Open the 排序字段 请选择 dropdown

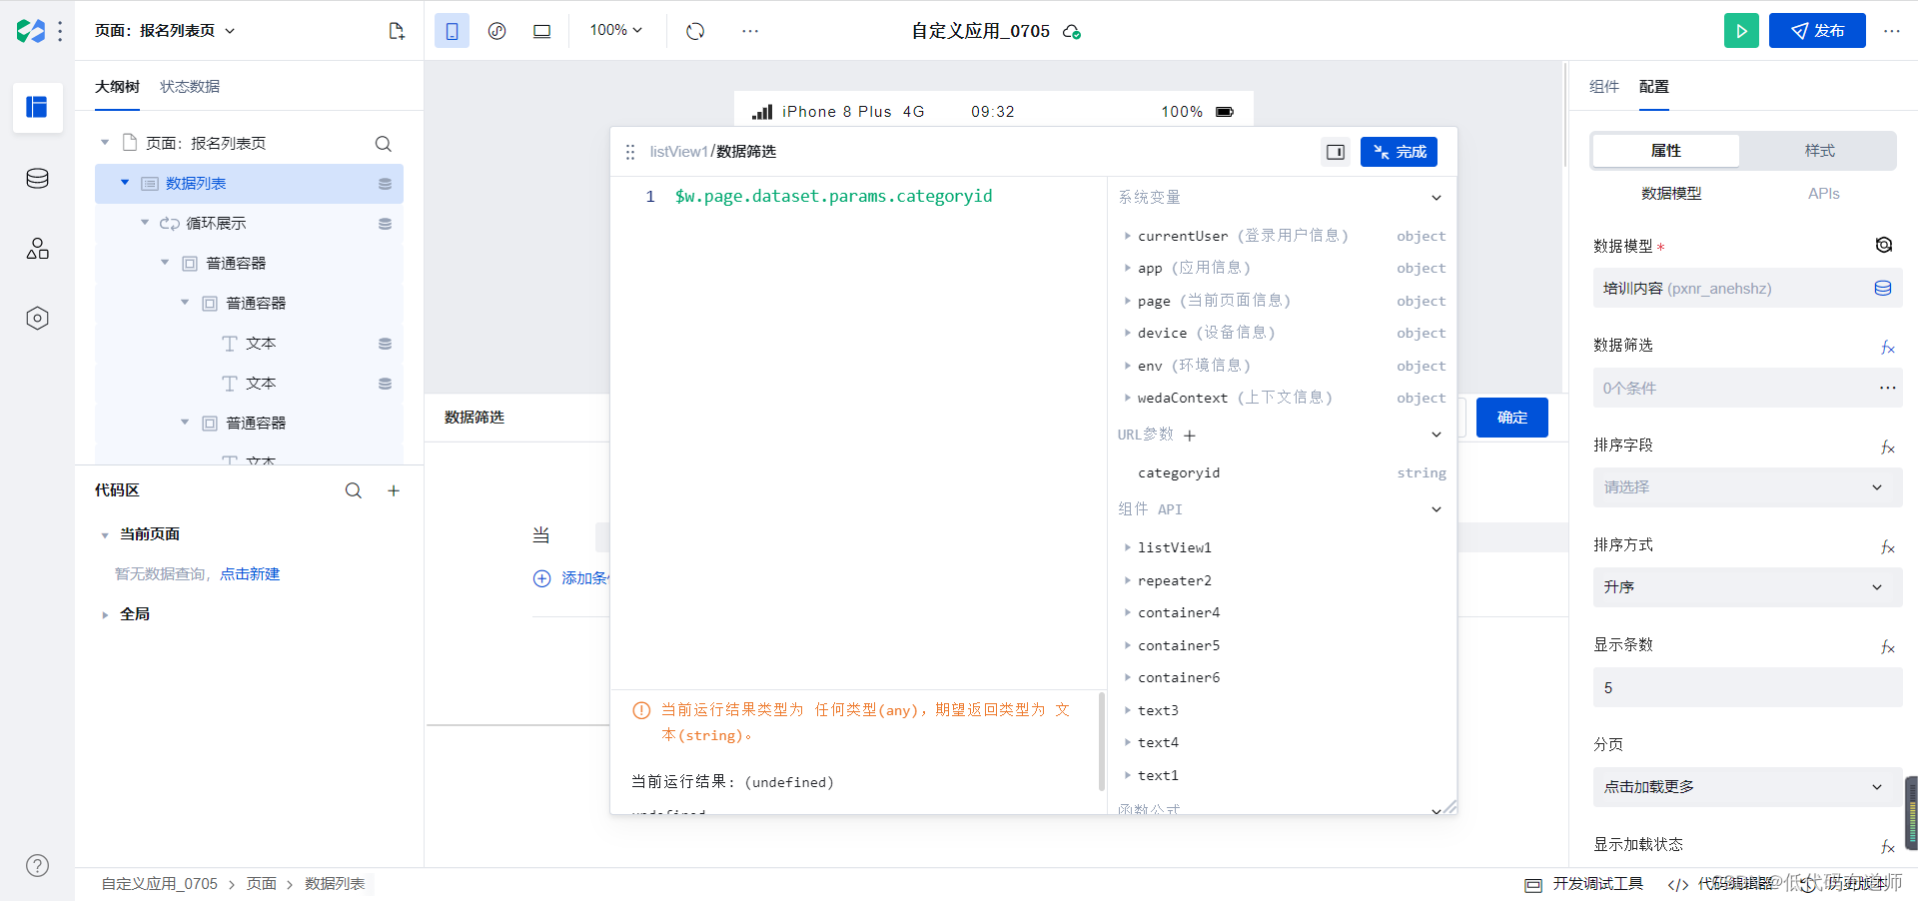1747,487
